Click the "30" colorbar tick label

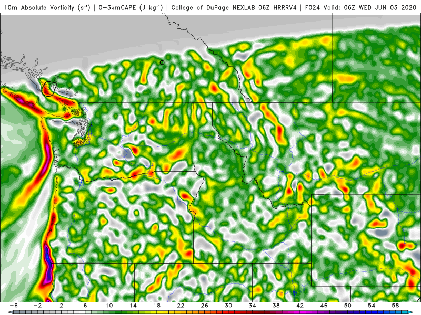228,306
